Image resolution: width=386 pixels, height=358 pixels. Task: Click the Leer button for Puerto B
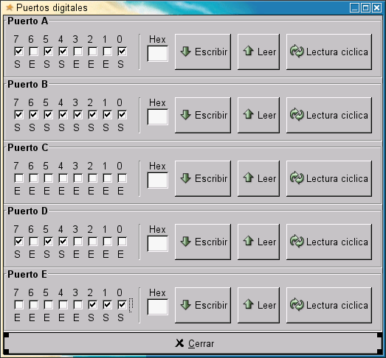click(258, 115)
